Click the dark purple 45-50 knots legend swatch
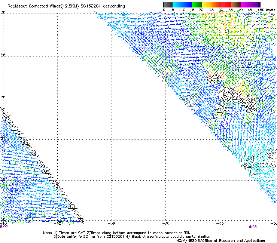The image size is (277, 243). click(255, 4)
